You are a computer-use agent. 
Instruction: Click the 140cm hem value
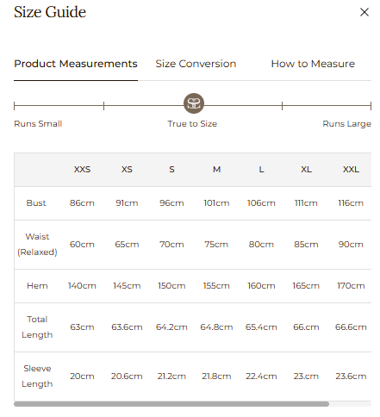82,286
